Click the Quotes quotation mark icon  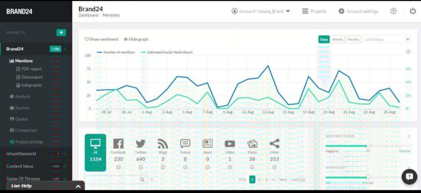[x=12, y=119]
